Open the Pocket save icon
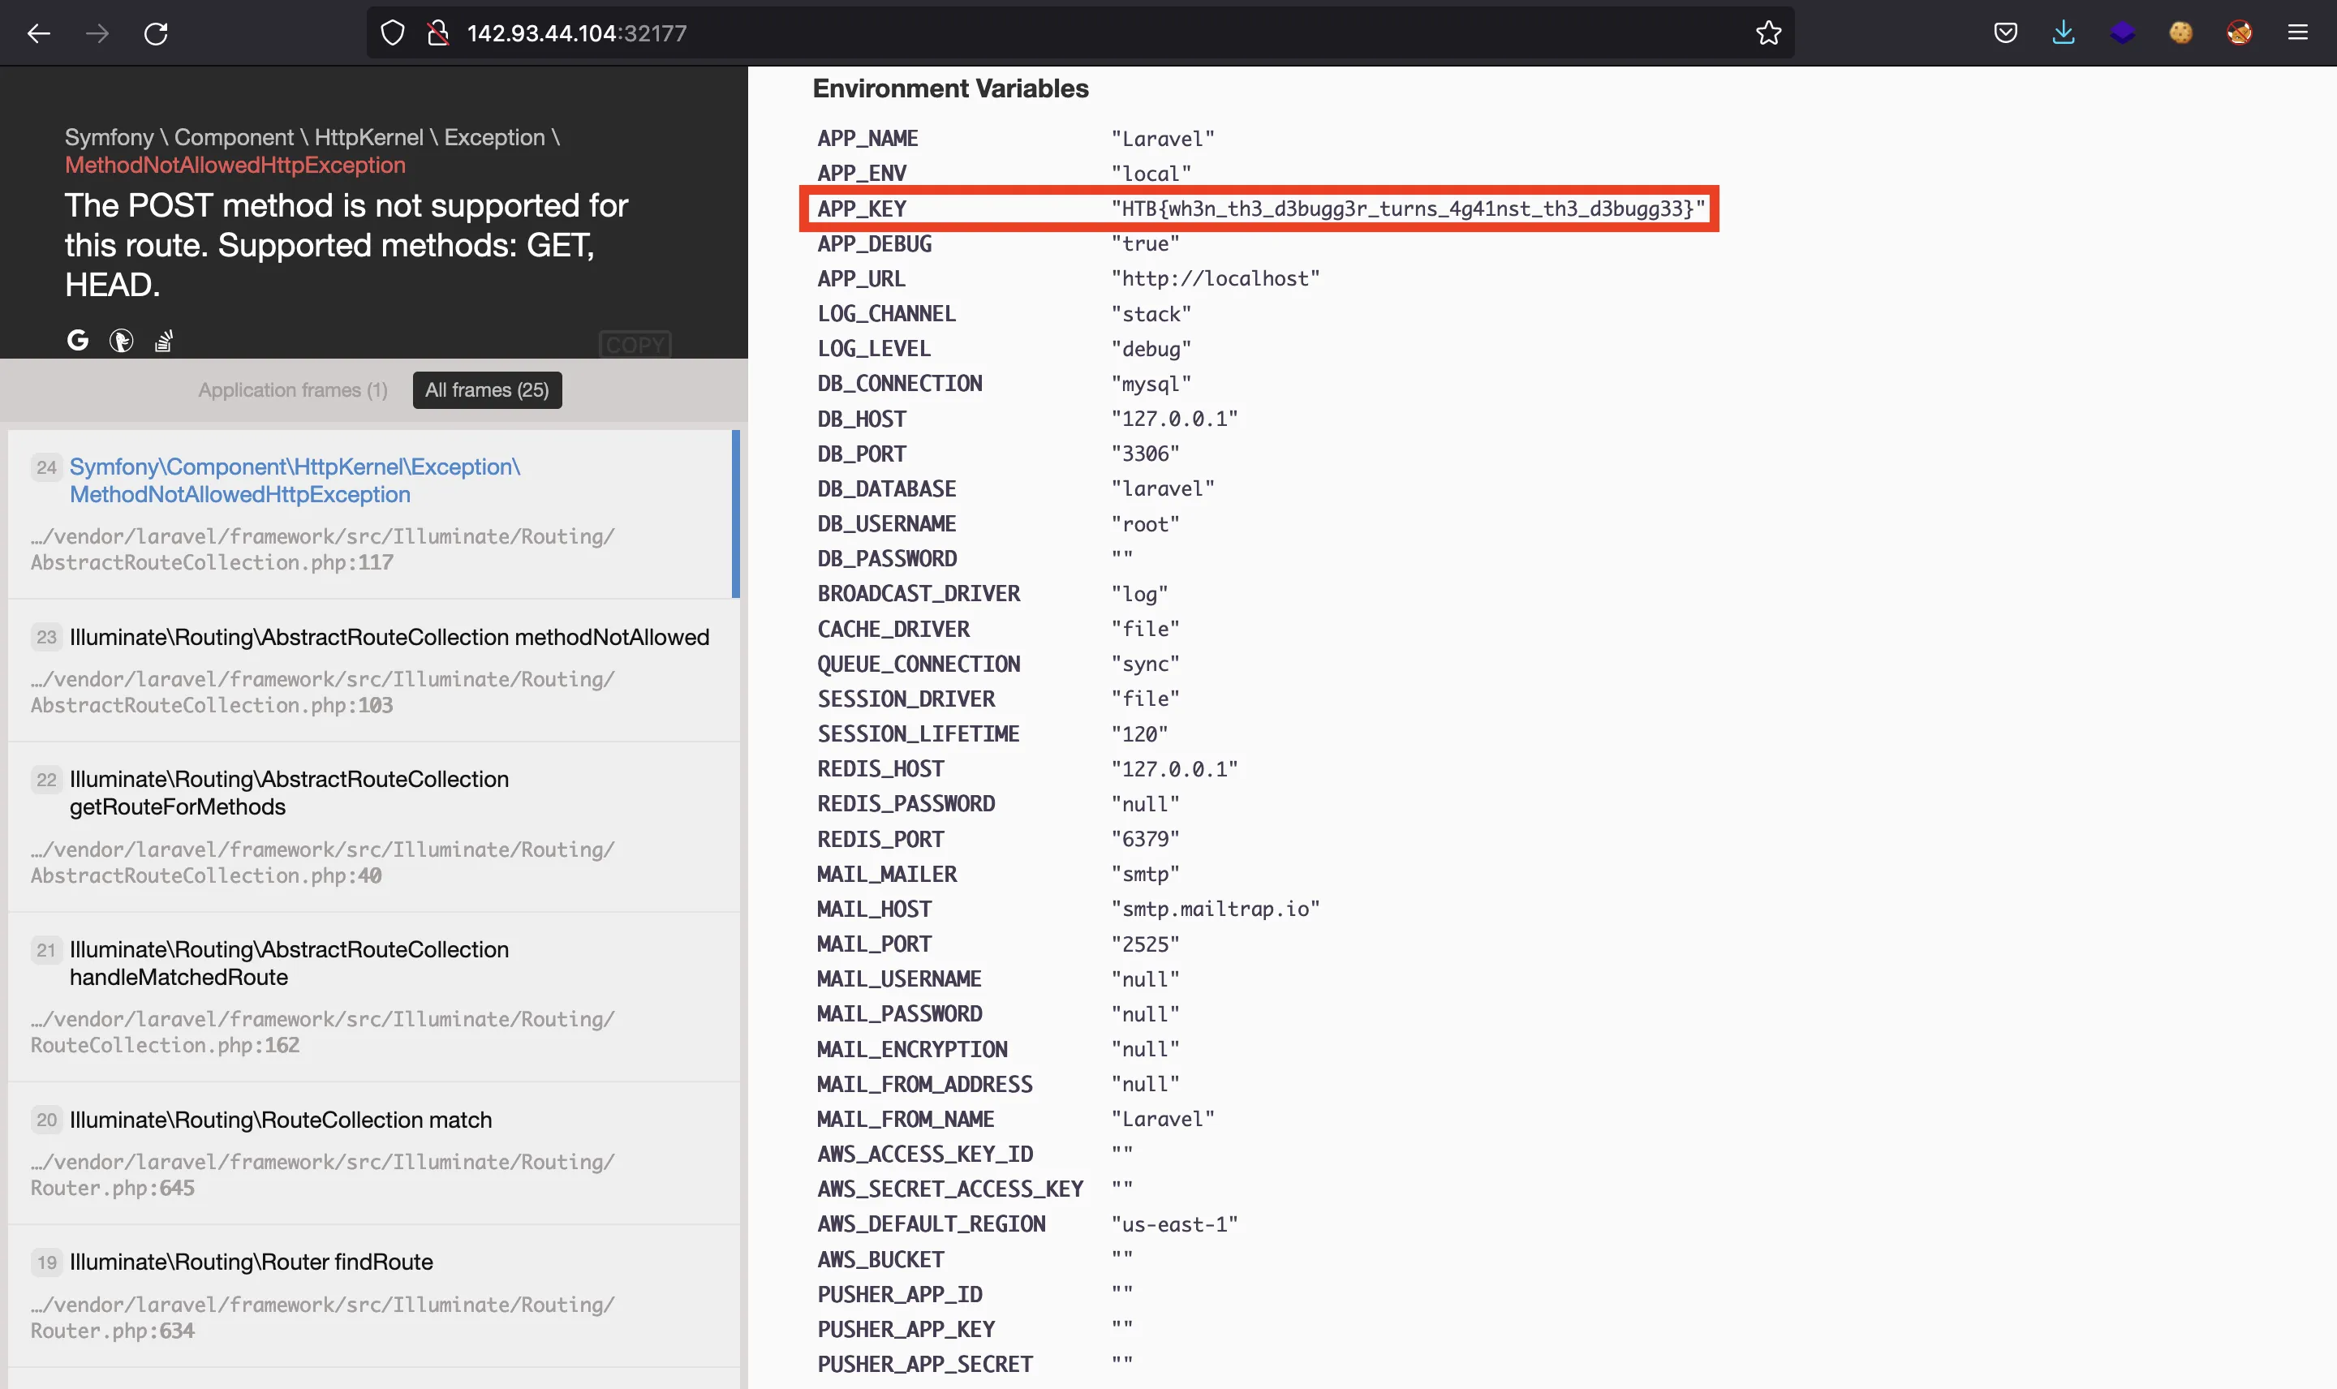The height and width of the screenshot is (1389, 2337). pyautogui.click(x=2006, y=34)
